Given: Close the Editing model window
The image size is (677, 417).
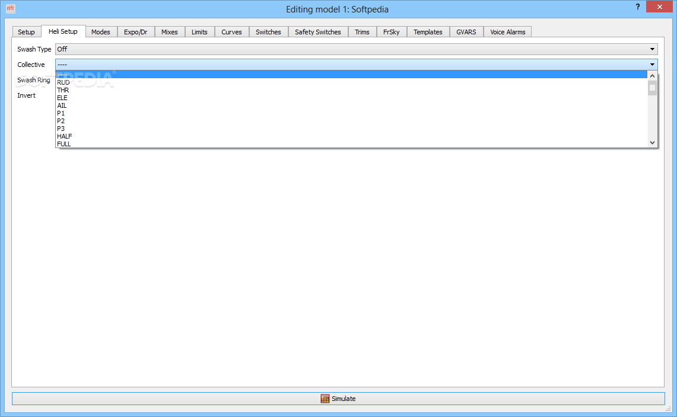Looking at the screenshot, I should click(x=659, y=7).
